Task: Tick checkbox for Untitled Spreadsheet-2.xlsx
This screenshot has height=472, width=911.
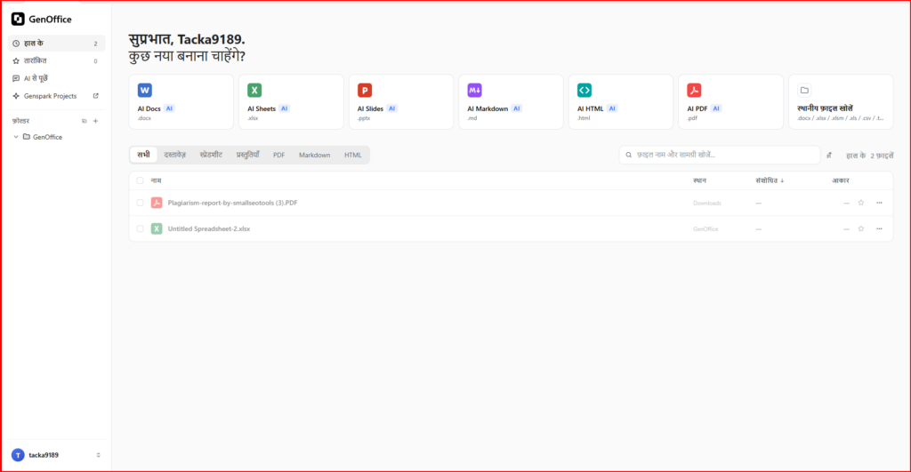Action: tap(140, 228)
